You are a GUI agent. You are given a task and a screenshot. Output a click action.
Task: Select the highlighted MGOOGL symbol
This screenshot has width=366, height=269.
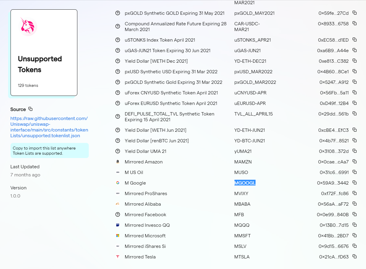[x=245, y=183]
